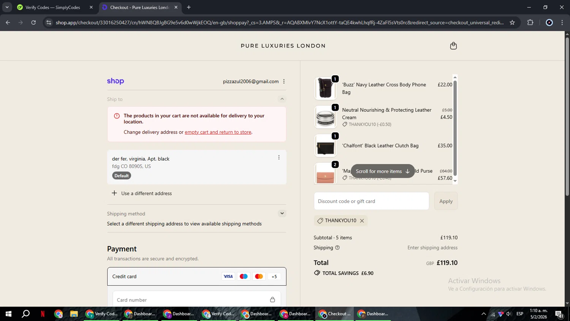
Task: Focus the Card number field
Action: [196, 300]
